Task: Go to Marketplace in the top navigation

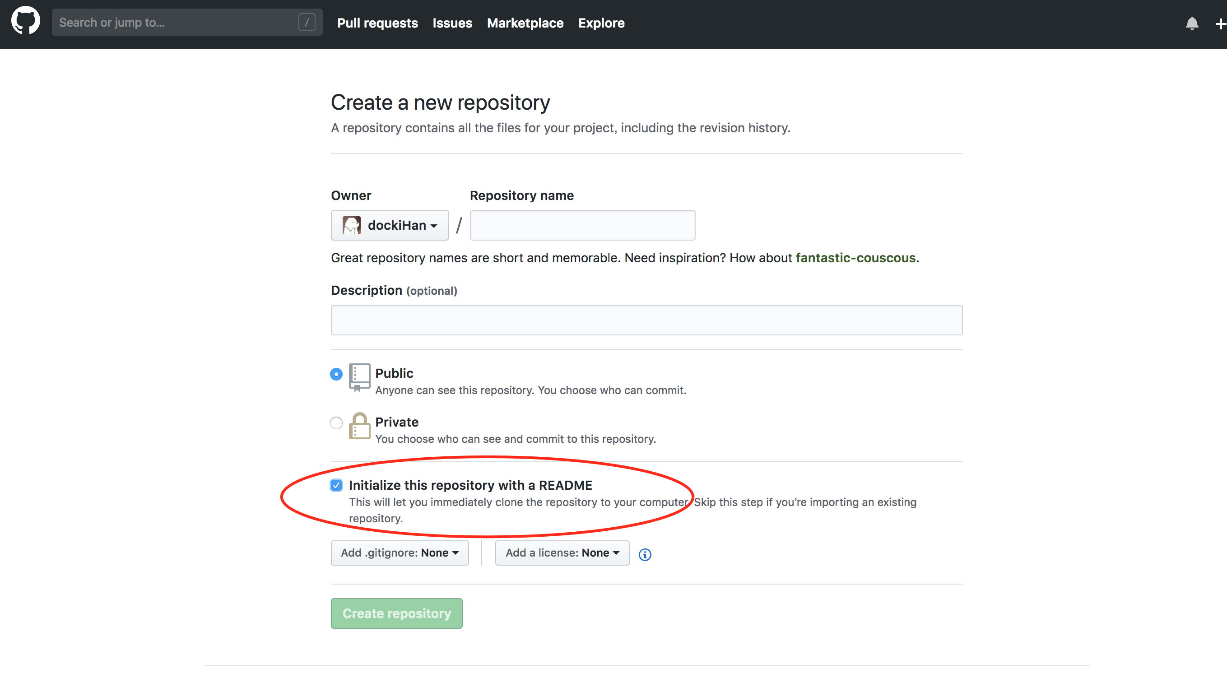Action: point(525,23)
